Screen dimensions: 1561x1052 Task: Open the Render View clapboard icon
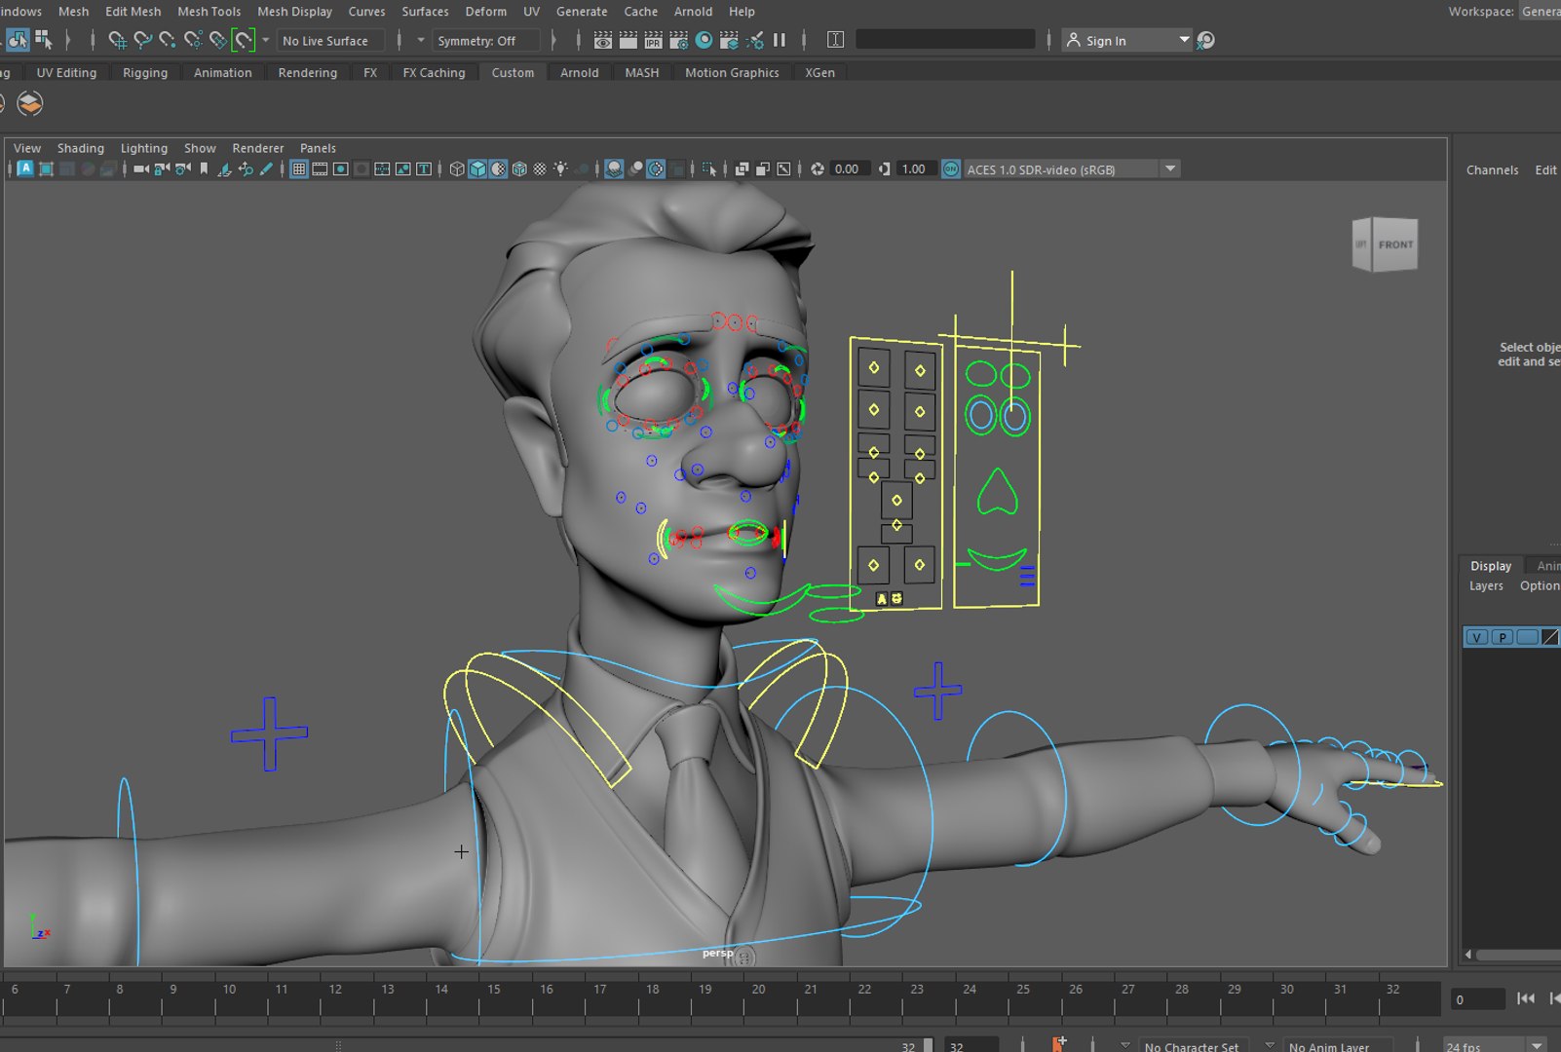click(x=603, y=40)
